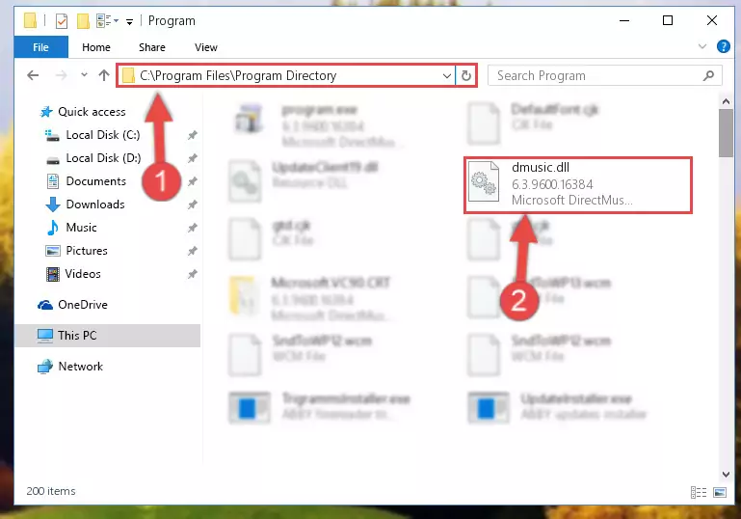Click the pin icon beside Local Disk (D:)

(193, 158)
